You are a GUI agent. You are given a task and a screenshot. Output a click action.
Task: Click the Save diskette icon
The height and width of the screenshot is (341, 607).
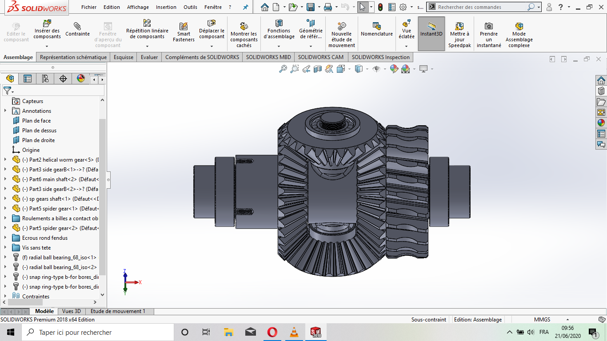click(x=311, y=7)
